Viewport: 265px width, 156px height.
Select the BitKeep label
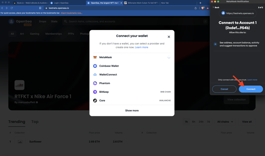pyautogui.click(x=104, y=92)
